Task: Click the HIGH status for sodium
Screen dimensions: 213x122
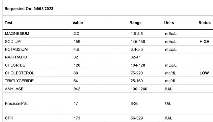Action: pyautogui.click(x=204, y=42)
